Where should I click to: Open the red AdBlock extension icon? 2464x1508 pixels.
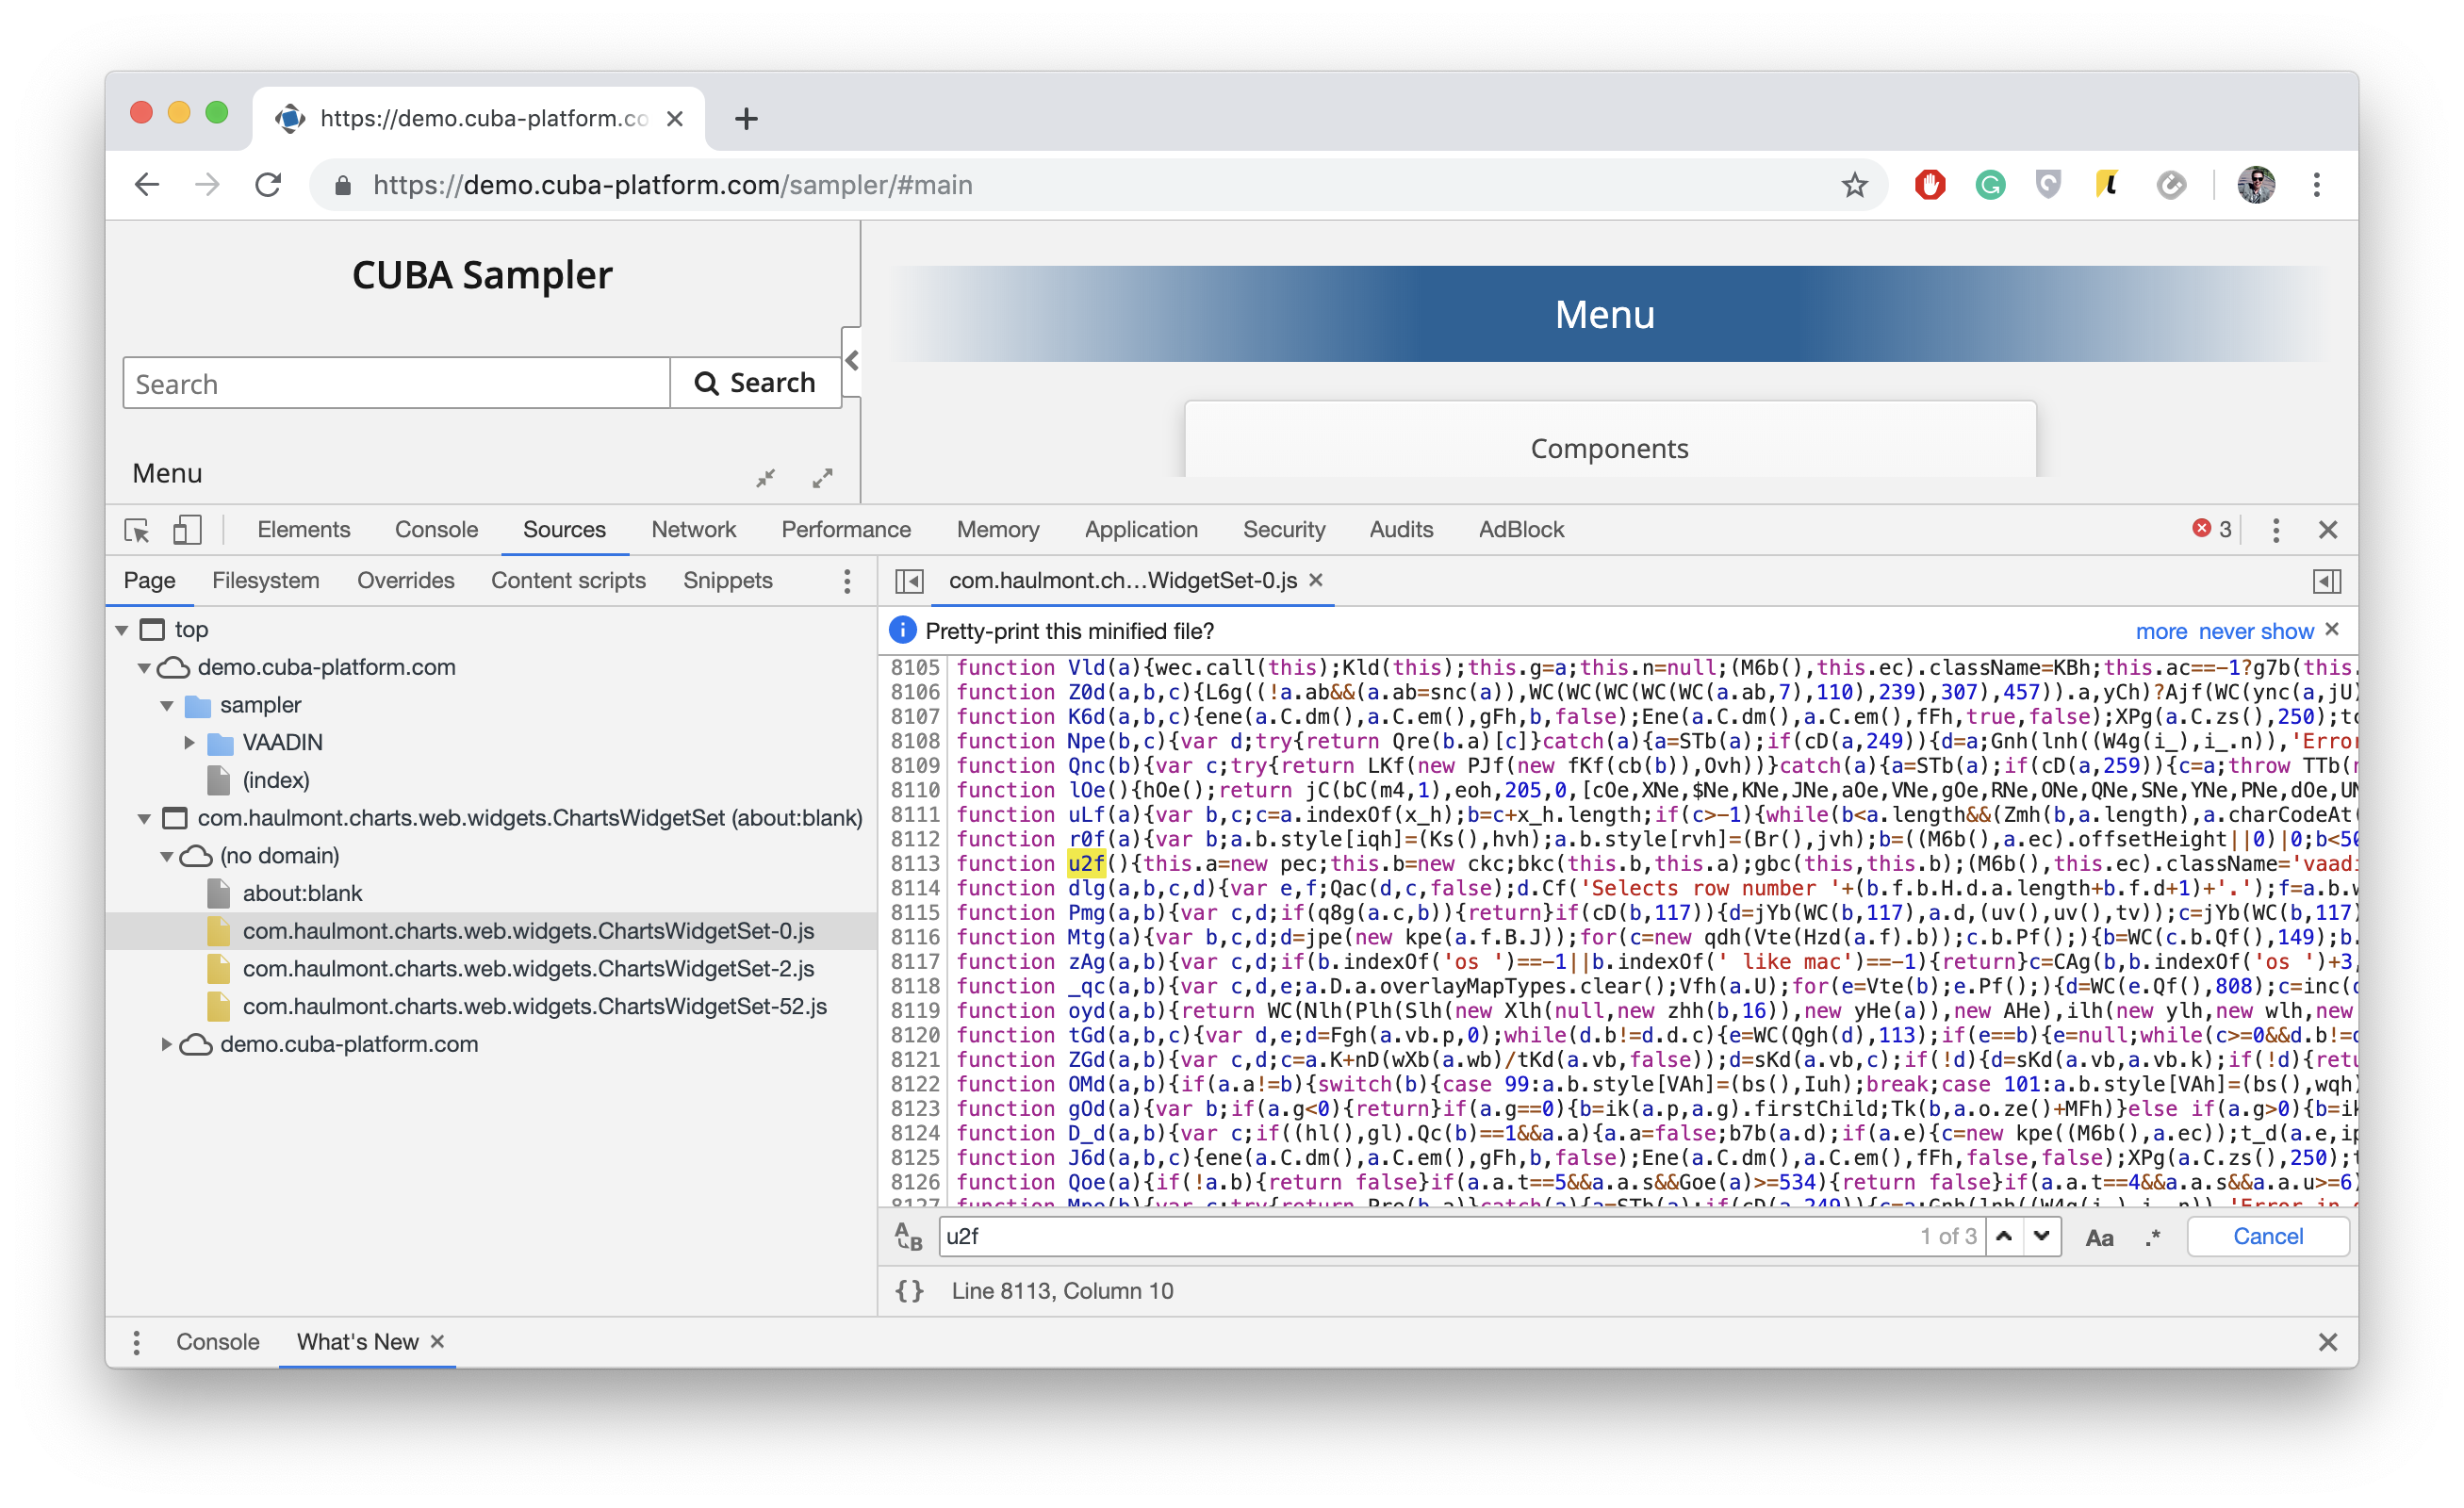pyautogui.click(x=1929, y=185)
